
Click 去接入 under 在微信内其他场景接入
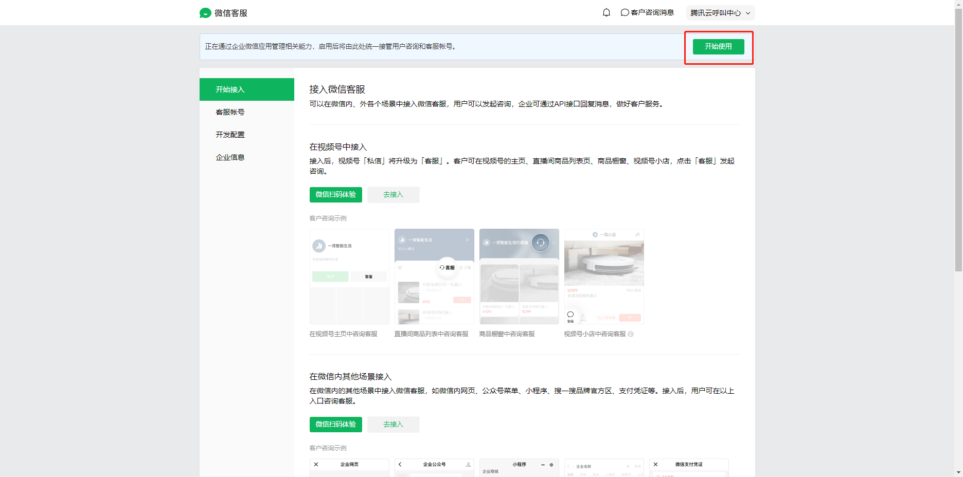394,425
